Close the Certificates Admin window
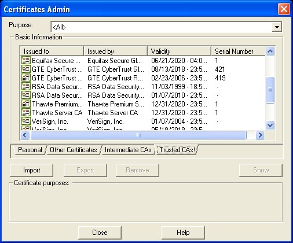Screen dimensions: 293x243 point(284,9)
